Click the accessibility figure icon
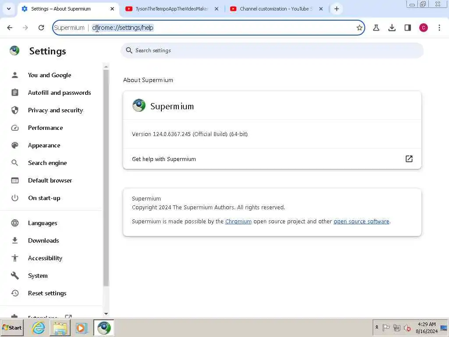The height and width of the screenshot is (337, 449). [x=15, y=258]
